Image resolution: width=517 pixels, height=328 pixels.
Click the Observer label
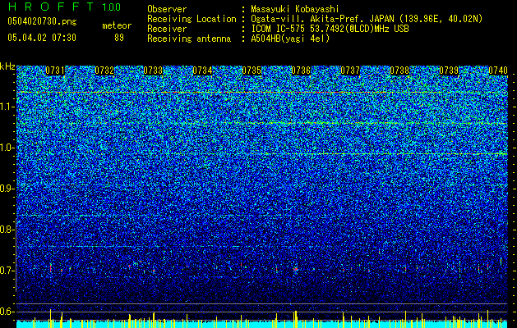click(x=167, y=9)
